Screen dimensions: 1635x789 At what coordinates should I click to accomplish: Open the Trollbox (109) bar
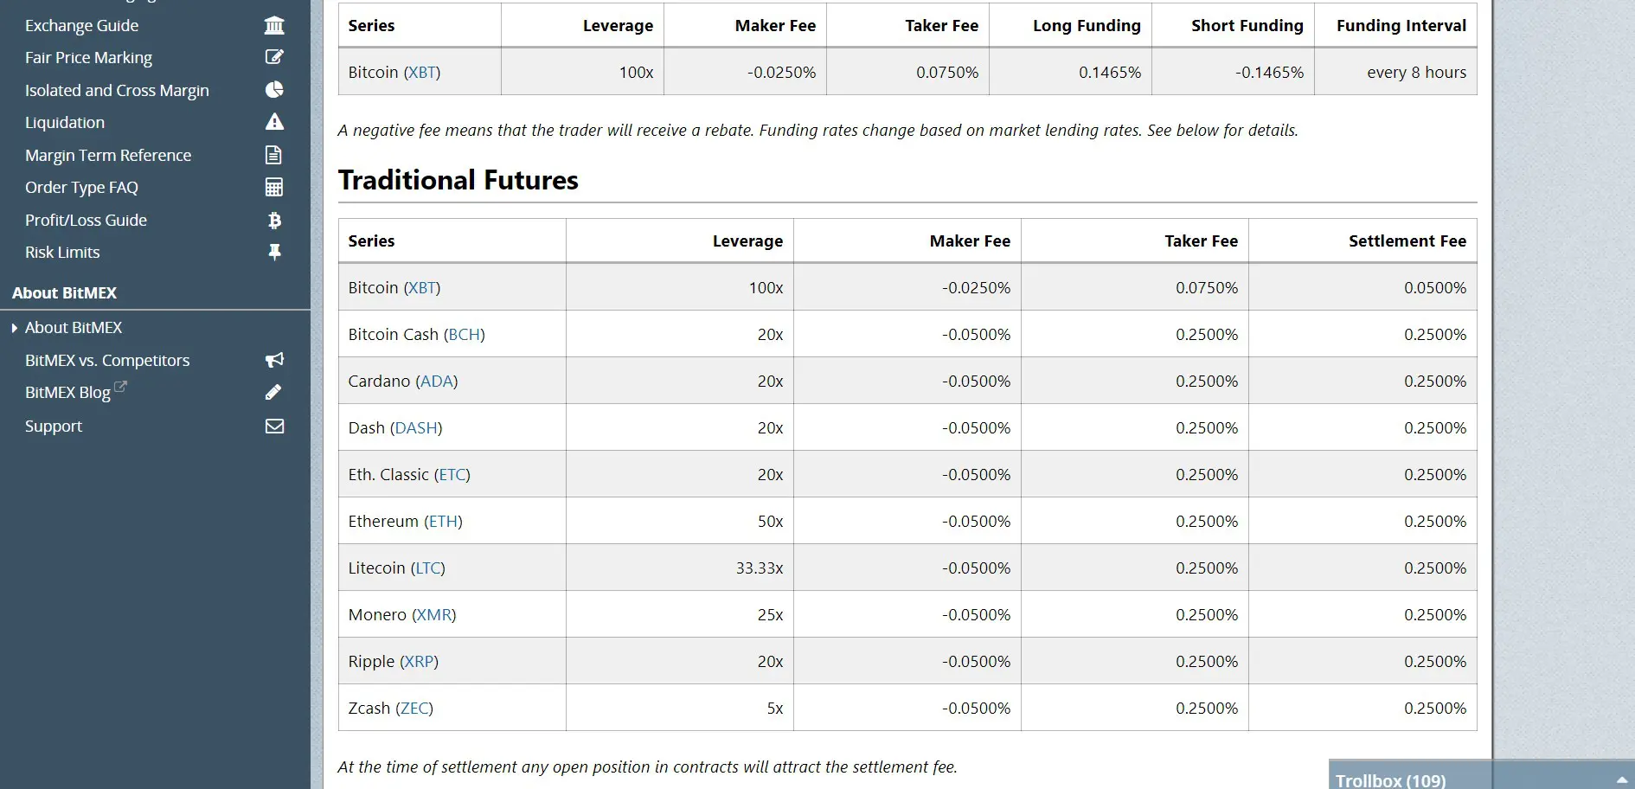[x=1481, y=776]
